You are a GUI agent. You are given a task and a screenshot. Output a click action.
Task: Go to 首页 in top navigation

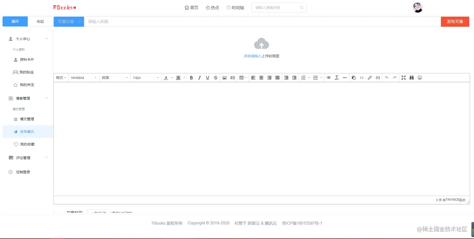coord(192,8)
